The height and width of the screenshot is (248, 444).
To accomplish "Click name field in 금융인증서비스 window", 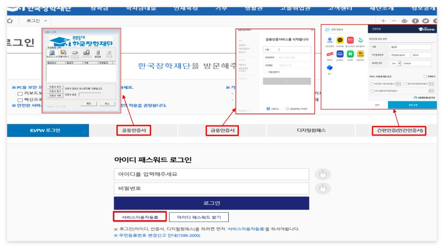I will click(287, 49).
